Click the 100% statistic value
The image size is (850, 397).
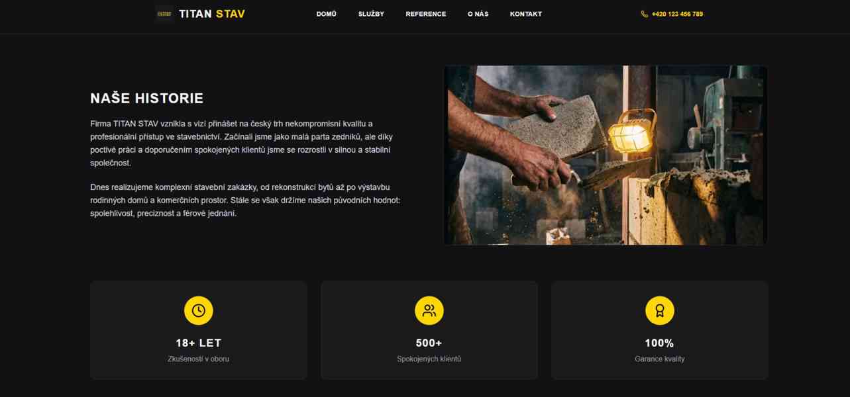[x=660, y=343]
